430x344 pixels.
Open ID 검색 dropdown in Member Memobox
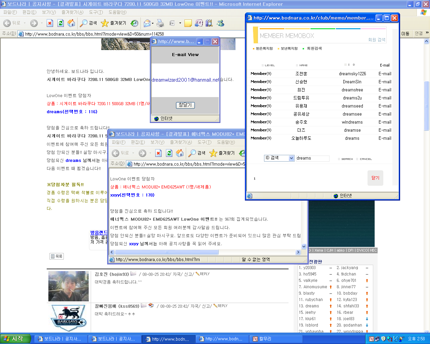click(291, 158)
